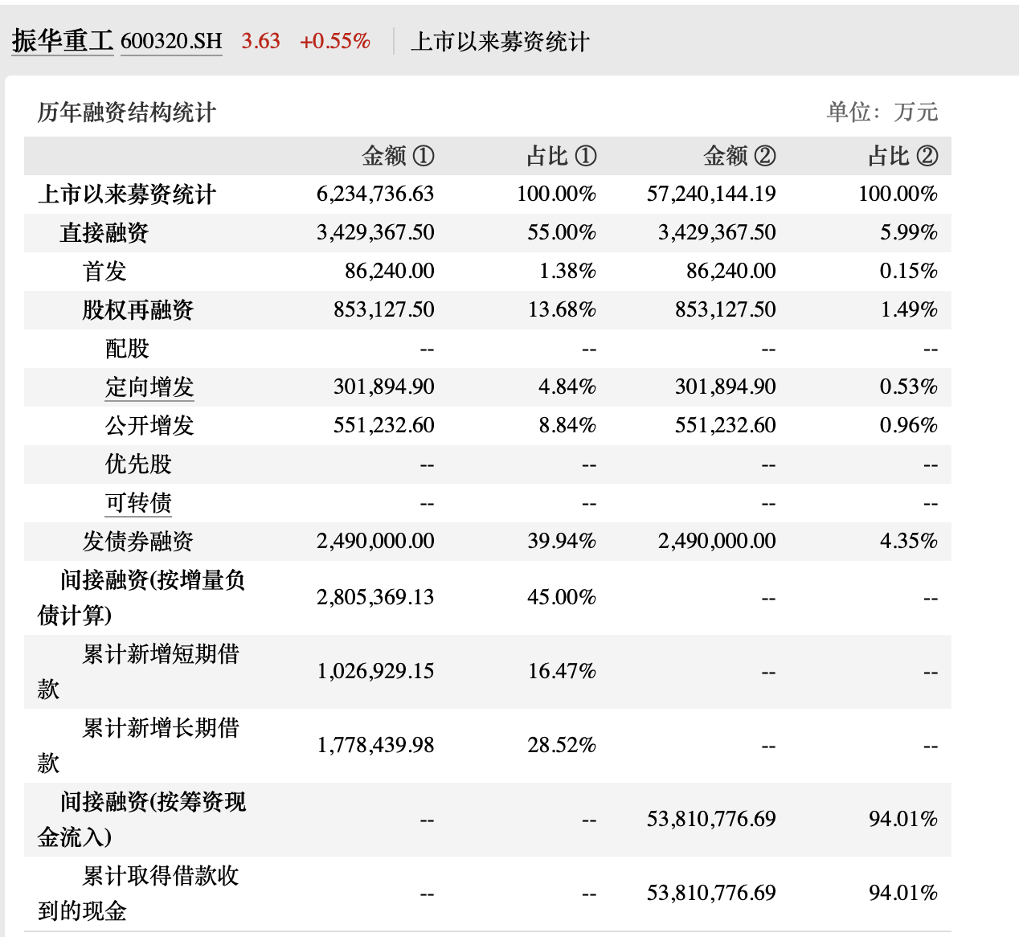Select the total amount 57,240,144.19
Viewport: 1019px width, 937px height.
tap(711, 194)
